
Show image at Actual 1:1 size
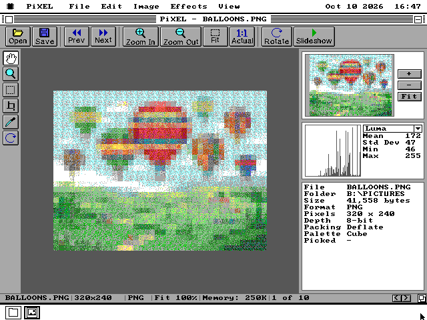(242, 37)
